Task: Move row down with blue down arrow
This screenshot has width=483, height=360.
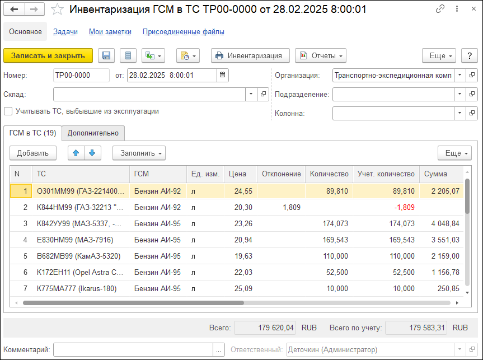Action: click(x=93, y=153)
